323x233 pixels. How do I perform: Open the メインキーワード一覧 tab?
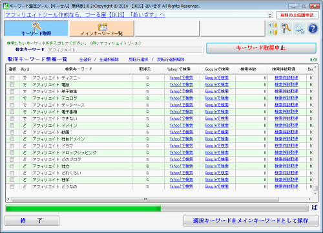(x=101, y=28)
